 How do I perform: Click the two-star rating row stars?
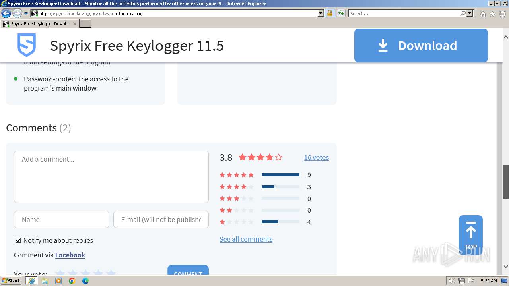[237, 210]
